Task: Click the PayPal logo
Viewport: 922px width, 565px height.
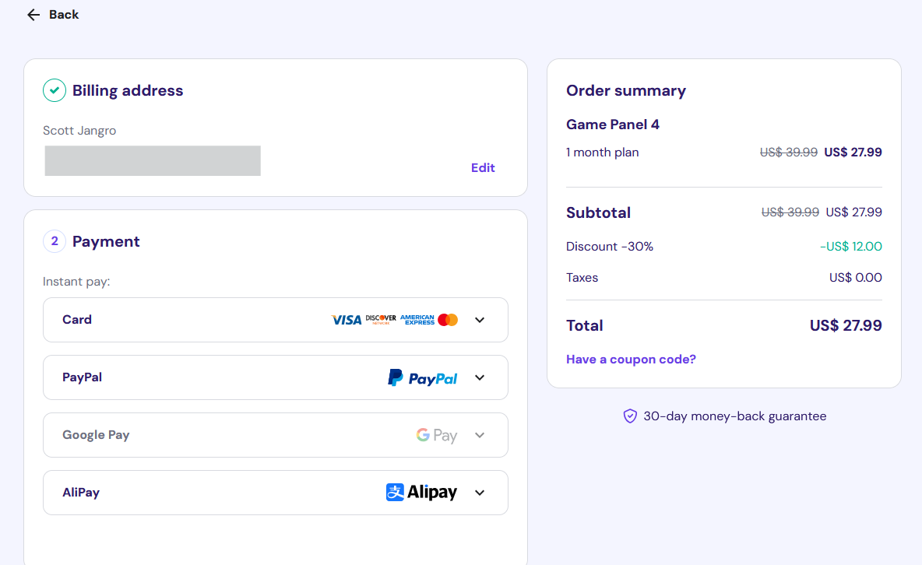Action: pos(422,377)
